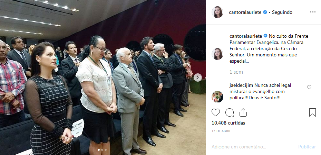Screen dimensions: 321x155
Task: Like the post with the heart icon
Action: [216, 112]
